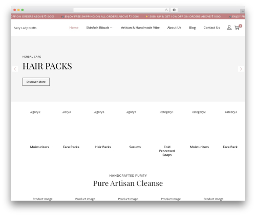Click the browser reload icon

click(166, 10)
